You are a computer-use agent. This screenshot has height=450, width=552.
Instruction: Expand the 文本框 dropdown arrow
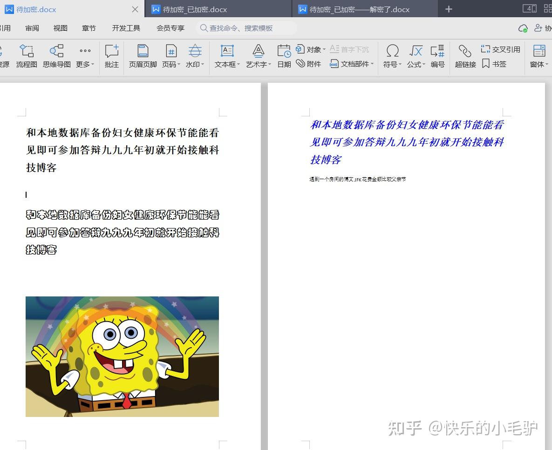pyautogui.click(x=239, y=64)
